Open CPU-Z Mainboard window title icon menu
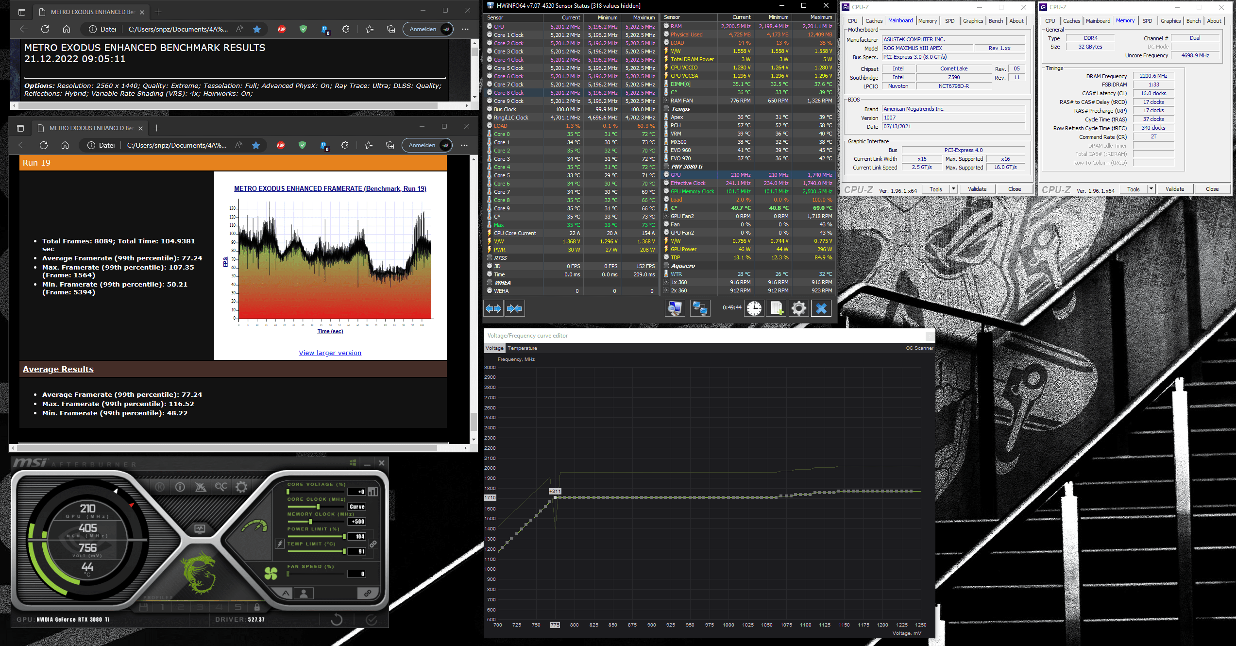The height and width of the screenshot is (646, 1236). [846, 7]
